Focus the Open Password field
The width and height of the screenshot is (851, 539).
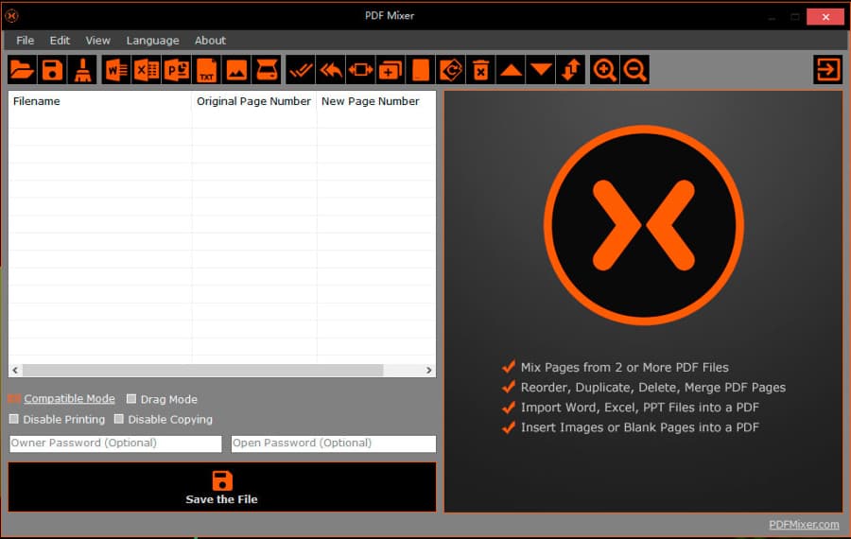coord(333,443)
